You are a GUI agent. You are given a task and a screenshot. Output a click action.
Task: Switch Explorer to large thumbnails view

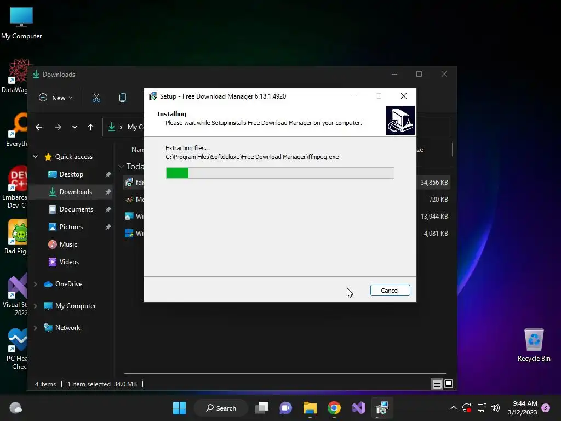point(449,384)
